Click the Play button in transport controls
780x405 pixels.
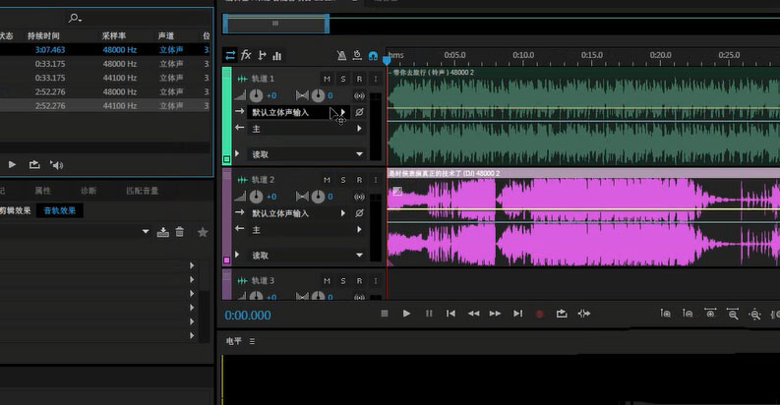[406, 314]
